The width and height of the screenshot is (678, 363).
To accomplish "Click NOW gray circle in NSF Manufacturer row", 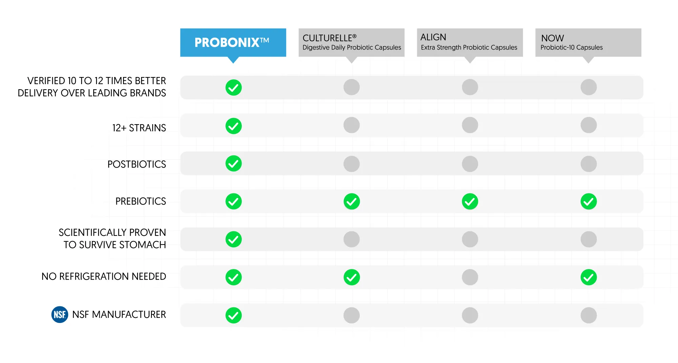I will click(x=589, y=315).
